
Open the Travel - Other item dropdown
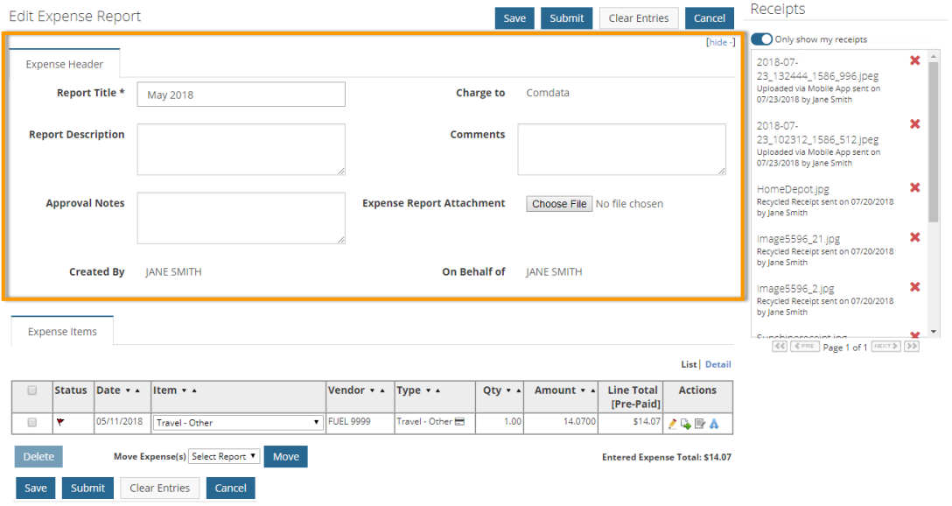[237, 423]
